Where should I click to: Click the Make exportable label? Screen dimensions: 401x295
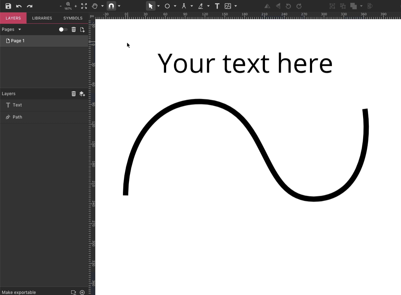point(19,292)
